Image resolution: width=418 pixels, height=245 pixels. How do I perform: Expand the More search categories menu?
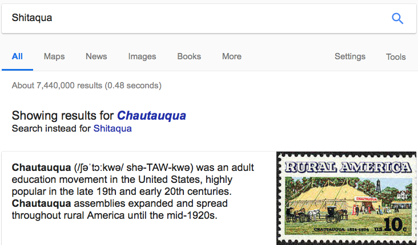(232, 56)
